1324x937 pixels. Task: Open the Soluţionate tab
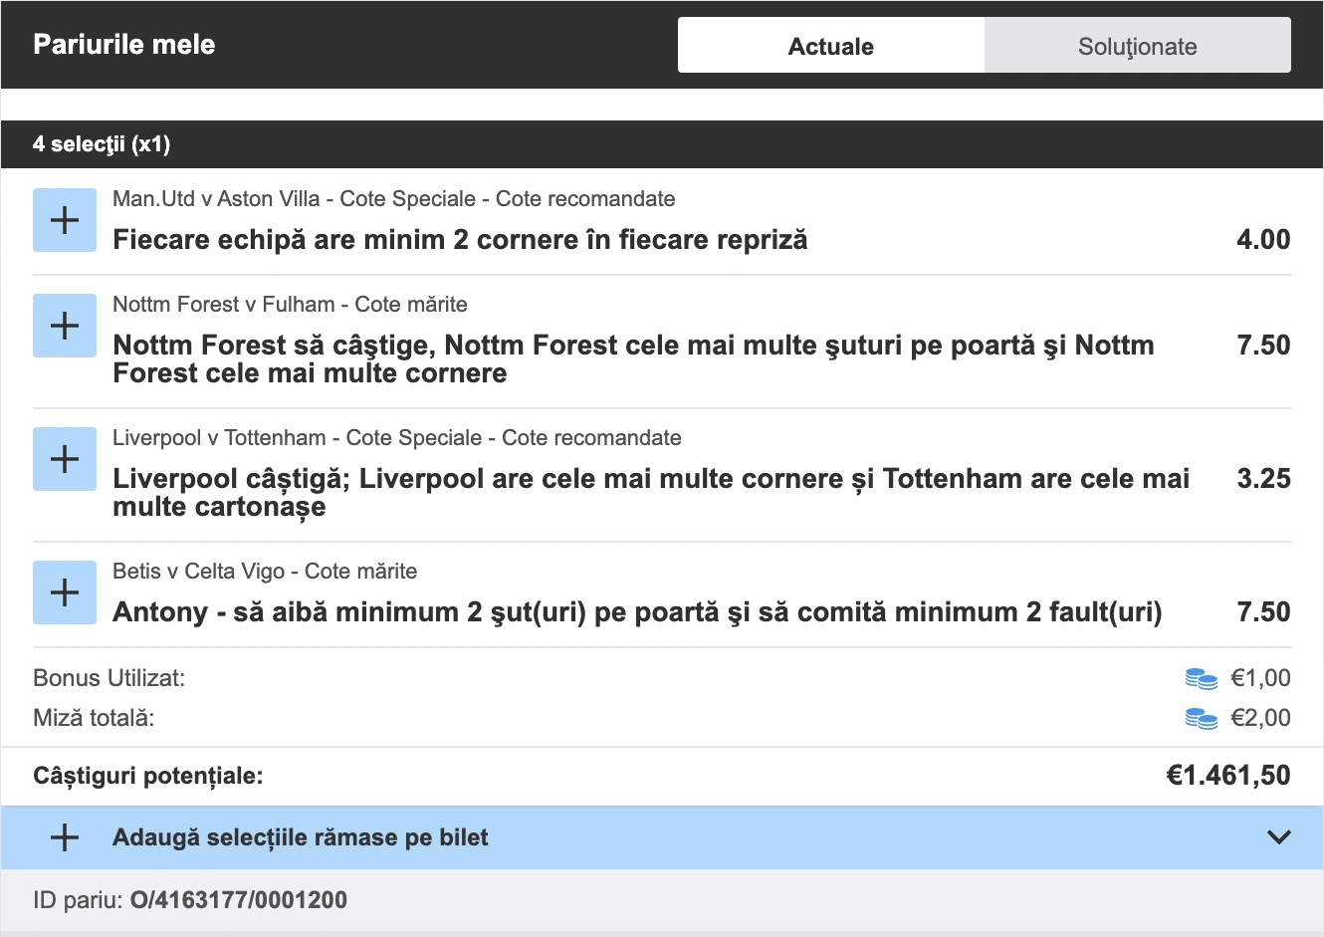point(1137,45)
